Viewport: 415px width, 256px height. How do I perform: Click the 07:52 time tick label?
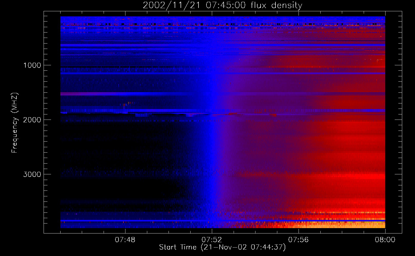pos(212,240)
